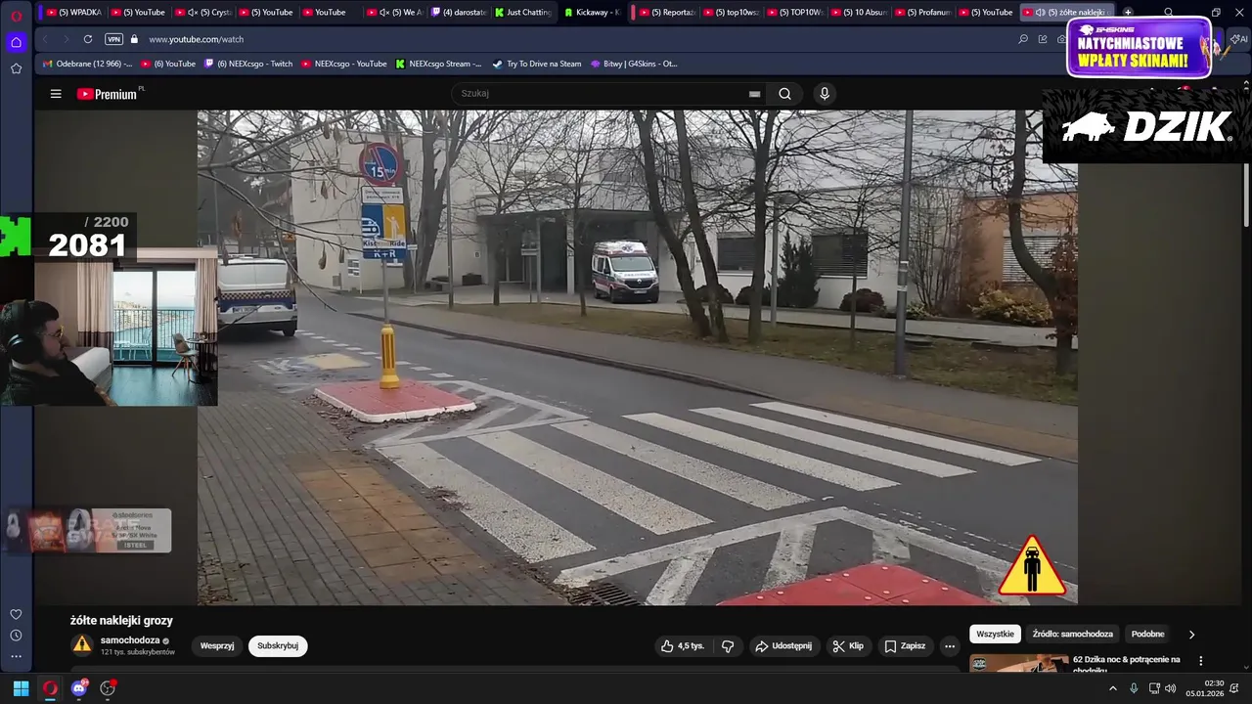Expand more filter chips with right chevron

tap(1191, 635)
